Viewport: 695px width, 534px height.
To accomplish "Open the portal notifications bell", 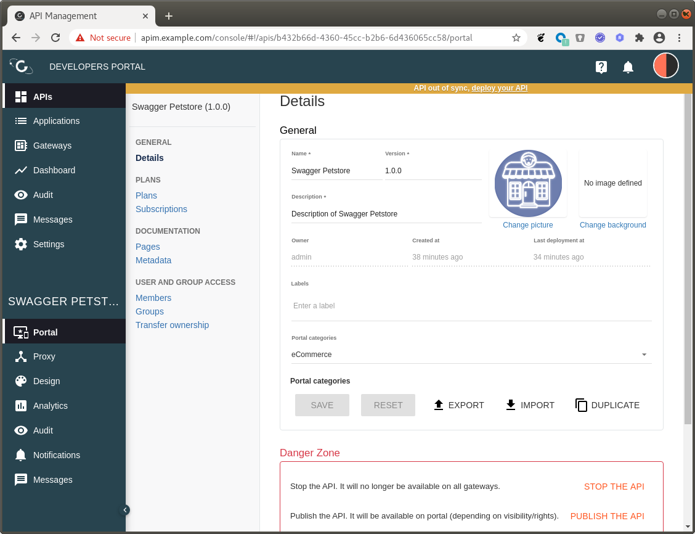I will coord(628,66).
